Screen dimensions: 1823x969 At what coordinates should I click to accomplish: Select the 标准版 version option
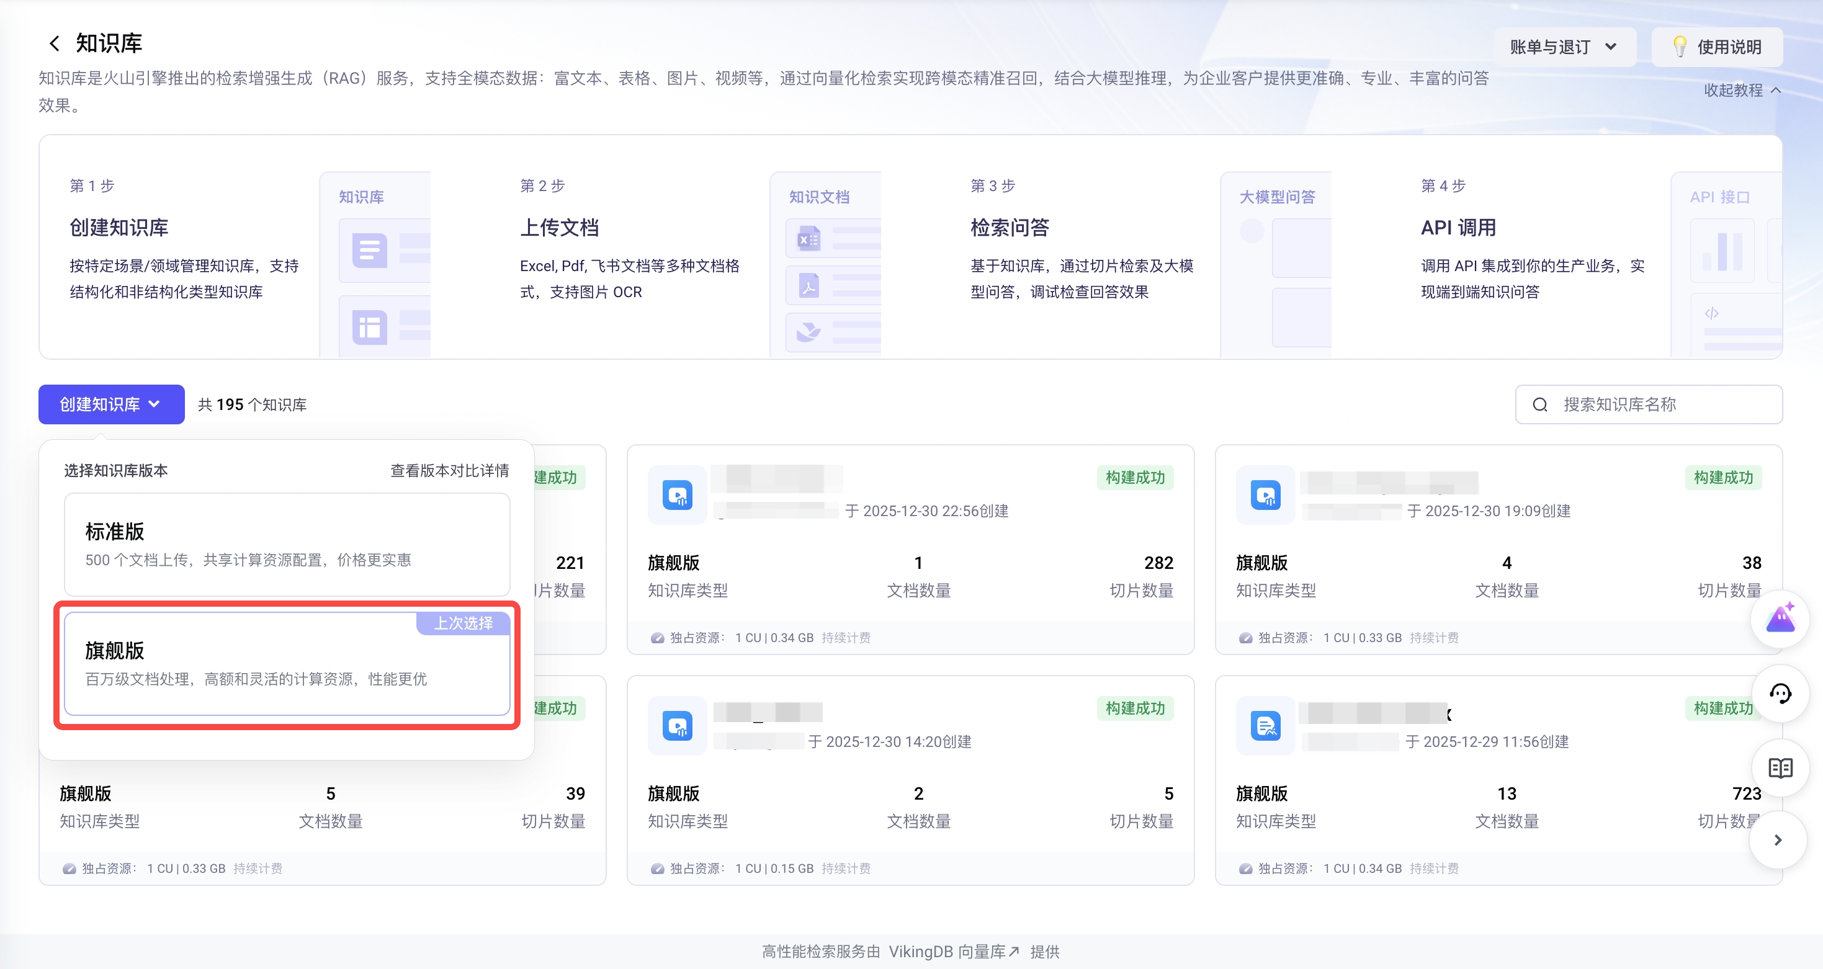point(287,544)
